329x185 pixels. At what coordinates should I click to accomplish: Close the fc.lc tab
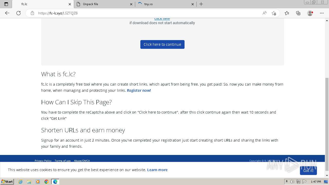(x=70, y=4)
